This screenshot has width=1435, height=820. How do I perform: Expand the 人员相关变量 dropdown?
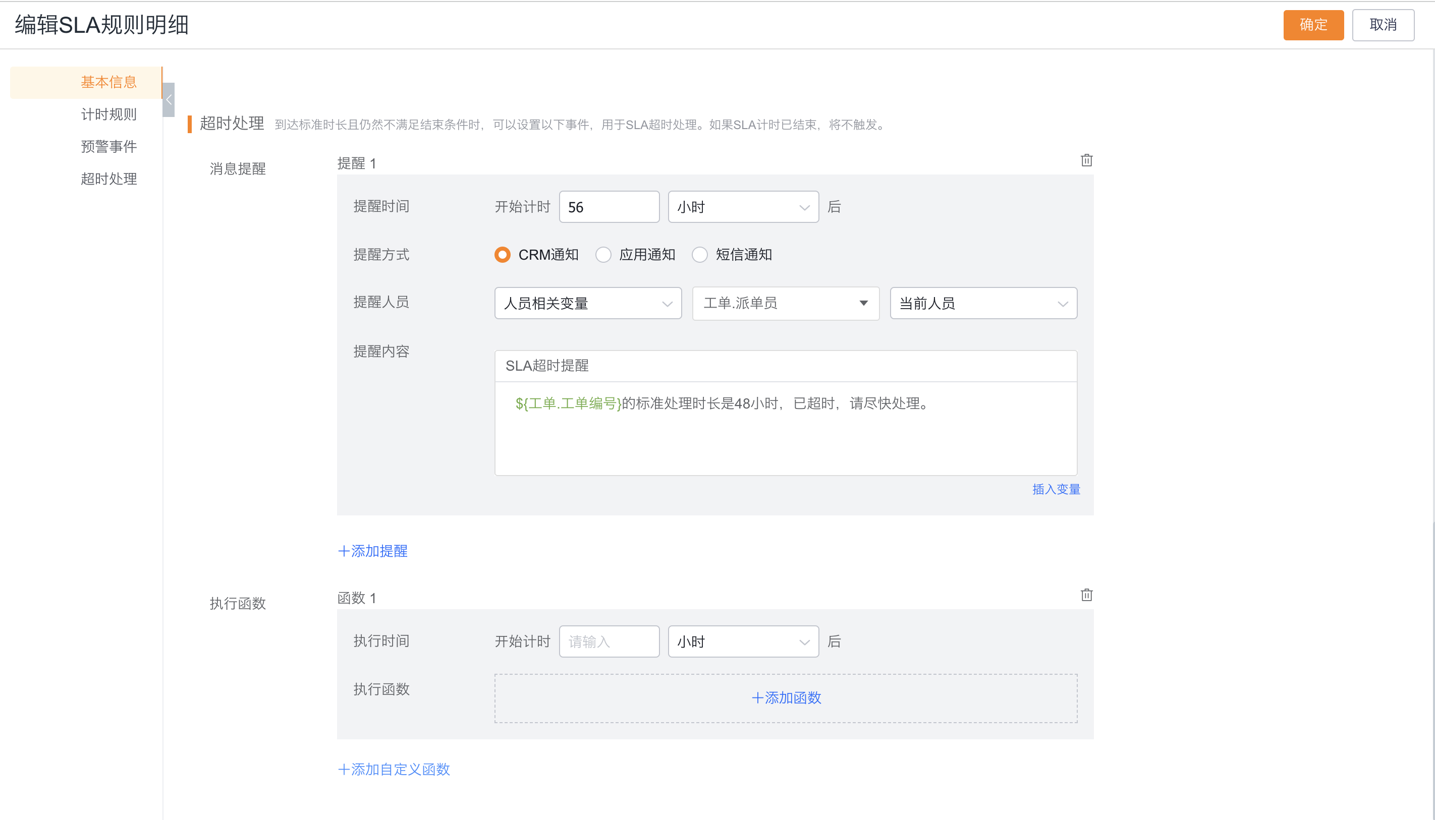588,304
